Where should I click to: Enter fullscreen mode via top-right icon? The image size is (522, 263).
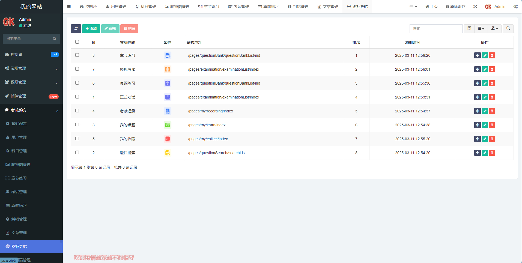tap(475, 6)
